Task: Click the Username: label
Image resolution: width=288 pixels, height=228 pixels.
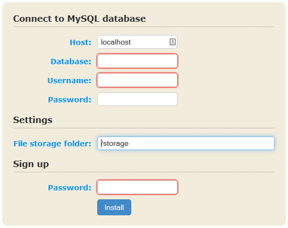Action: pos(69,81)
